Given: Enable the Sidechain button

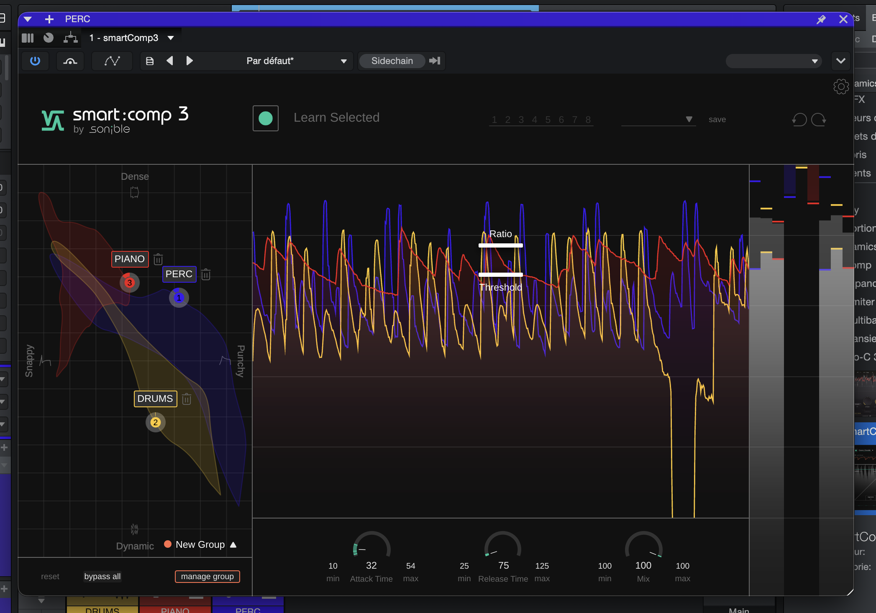Looking at the screenshot, I should [392, 61].
